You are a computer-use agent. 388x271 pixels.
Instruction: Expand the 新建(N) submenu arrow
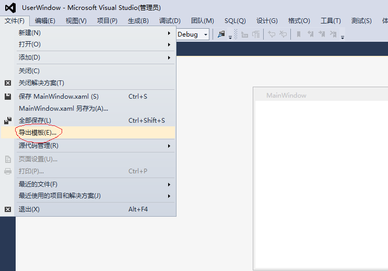[x=169, y=33]
